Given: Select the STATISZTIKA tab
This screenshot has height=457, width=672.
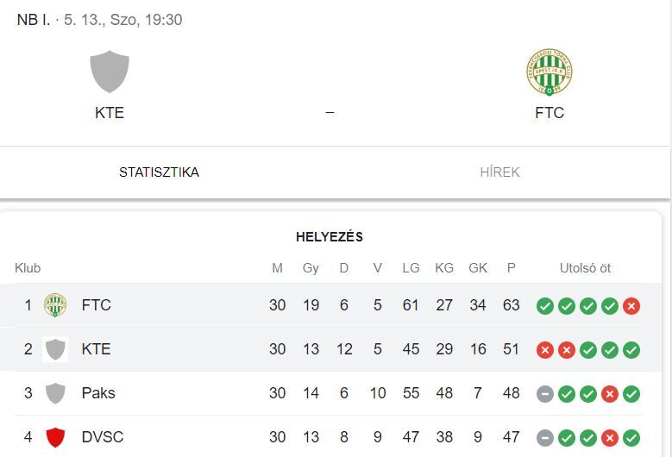Looking at the screenshot, I should coord(159,172).
